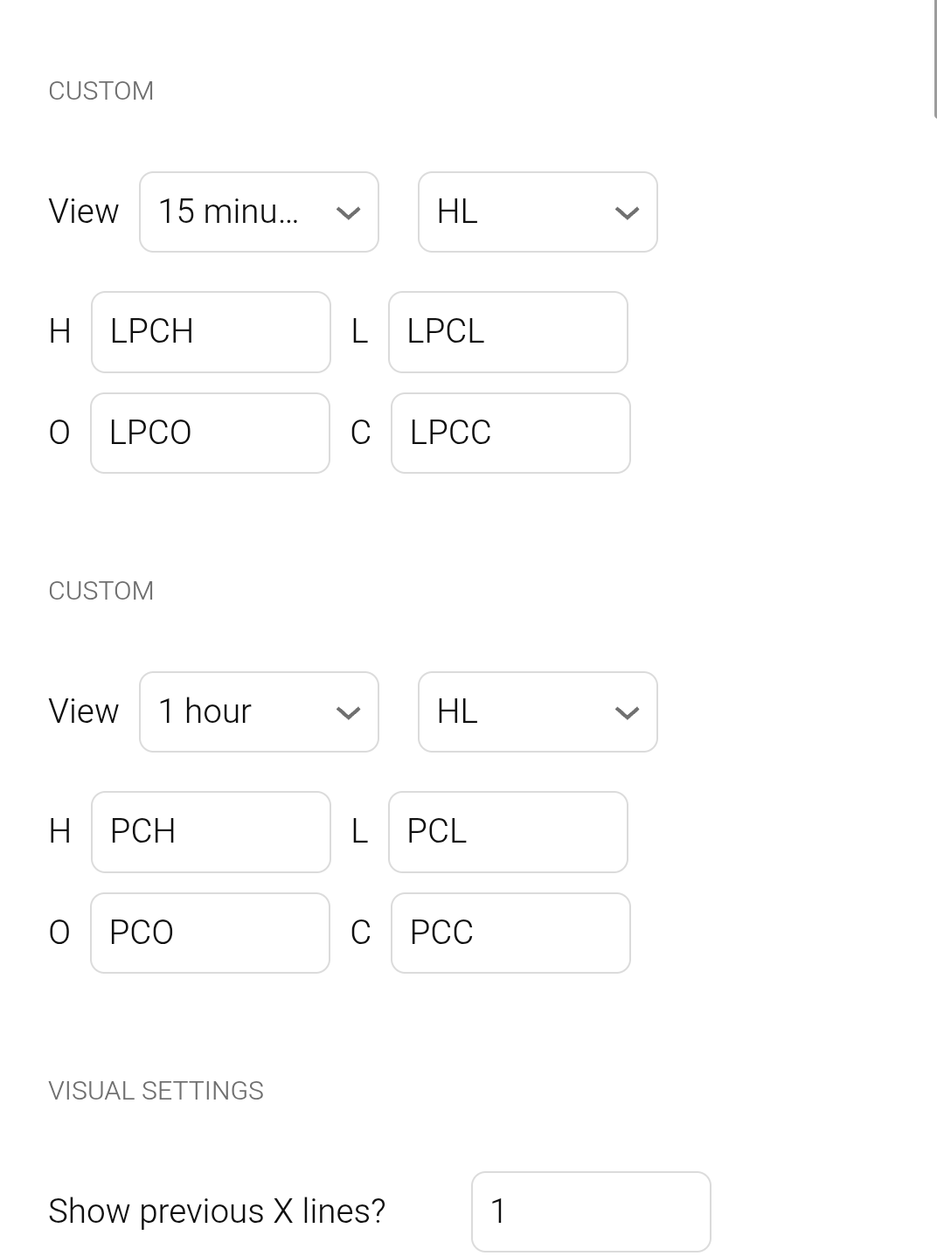Click the LPCC input field
937x1256 pixels.
coord(510,433)
